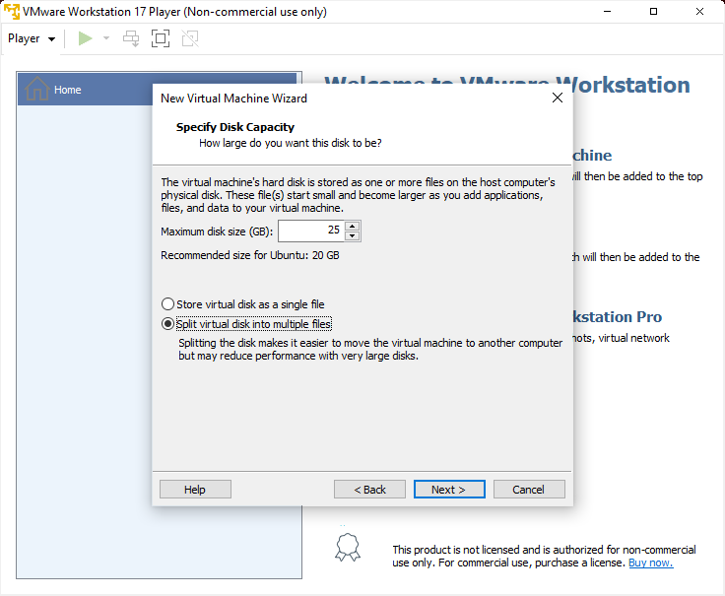Increase disk size with up spinner arrow
Screen dimensions: 725x596
point(353,226)
